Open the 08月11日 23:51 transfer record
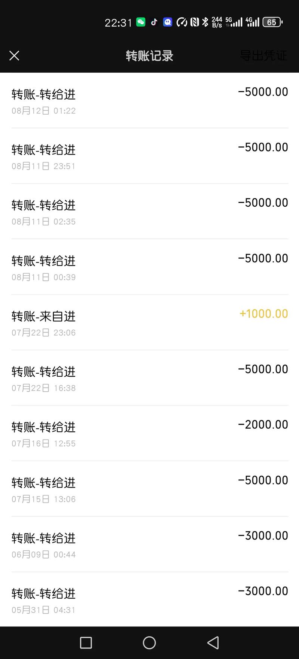This screenshot has height=659, width=299. coord(149,156)
